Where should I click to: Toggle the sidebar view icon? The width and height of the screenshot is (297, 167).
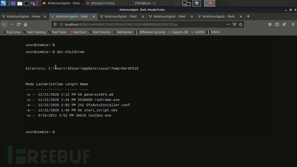pyautogui.click(x=277, y=25)
